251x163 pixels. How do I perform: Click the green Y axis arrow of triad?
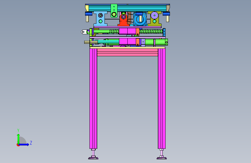tap(19, 139)
